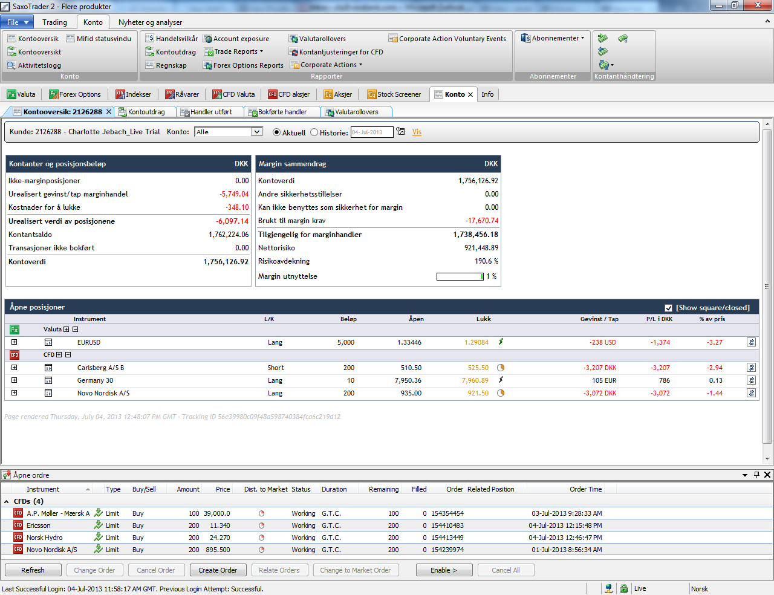Screen dimensions: 774x595
Task: Switch to Nyheter og analyser tab
Action: tap(151, 22)
